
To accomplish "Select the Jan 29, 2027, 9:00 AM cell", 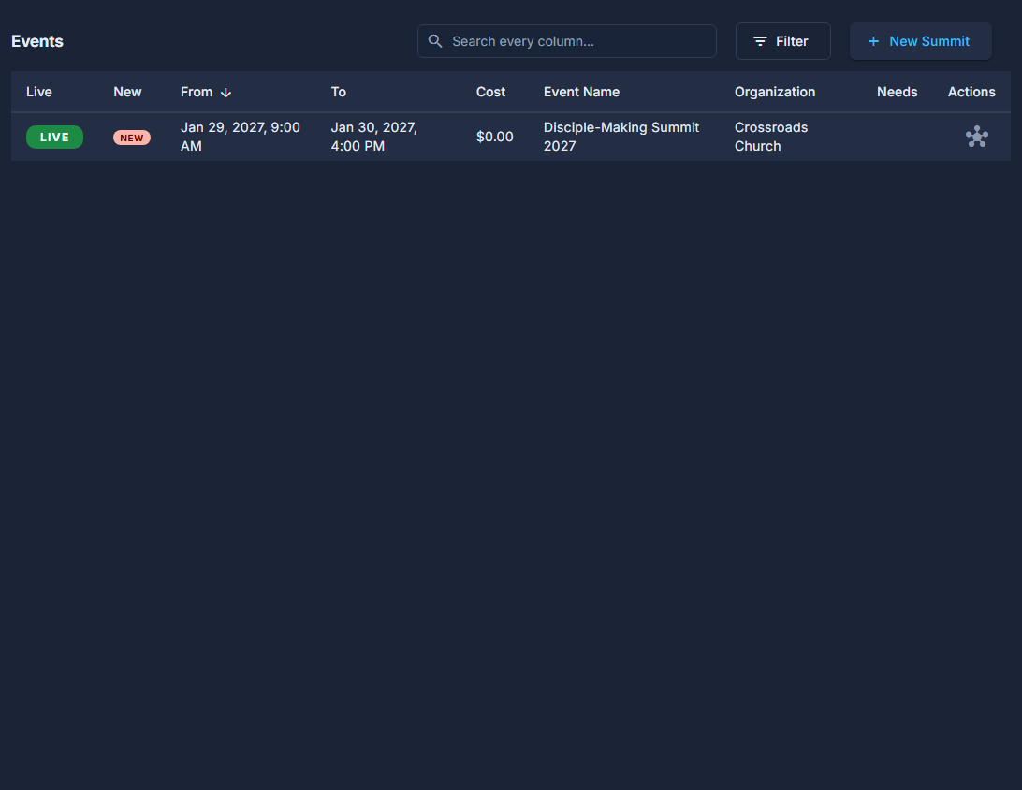I will click(x=241, y=137).
